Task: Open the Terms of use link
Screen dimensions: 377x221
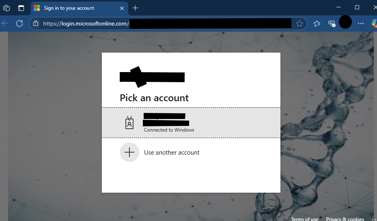Action: click(x=305, y=219)
